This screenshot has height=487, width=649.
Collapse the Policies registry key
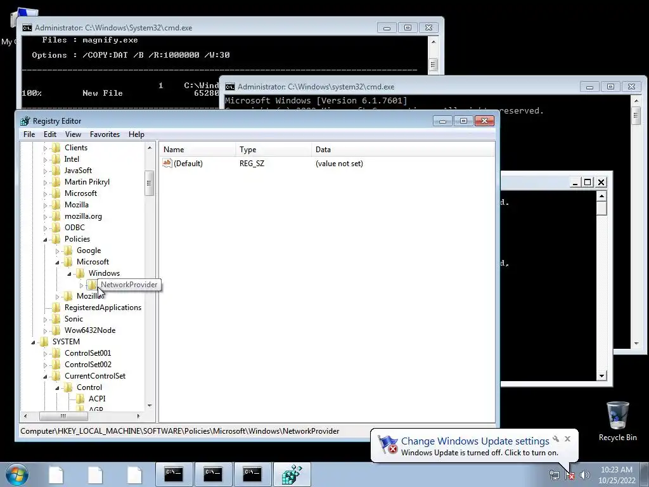point(45,239)
